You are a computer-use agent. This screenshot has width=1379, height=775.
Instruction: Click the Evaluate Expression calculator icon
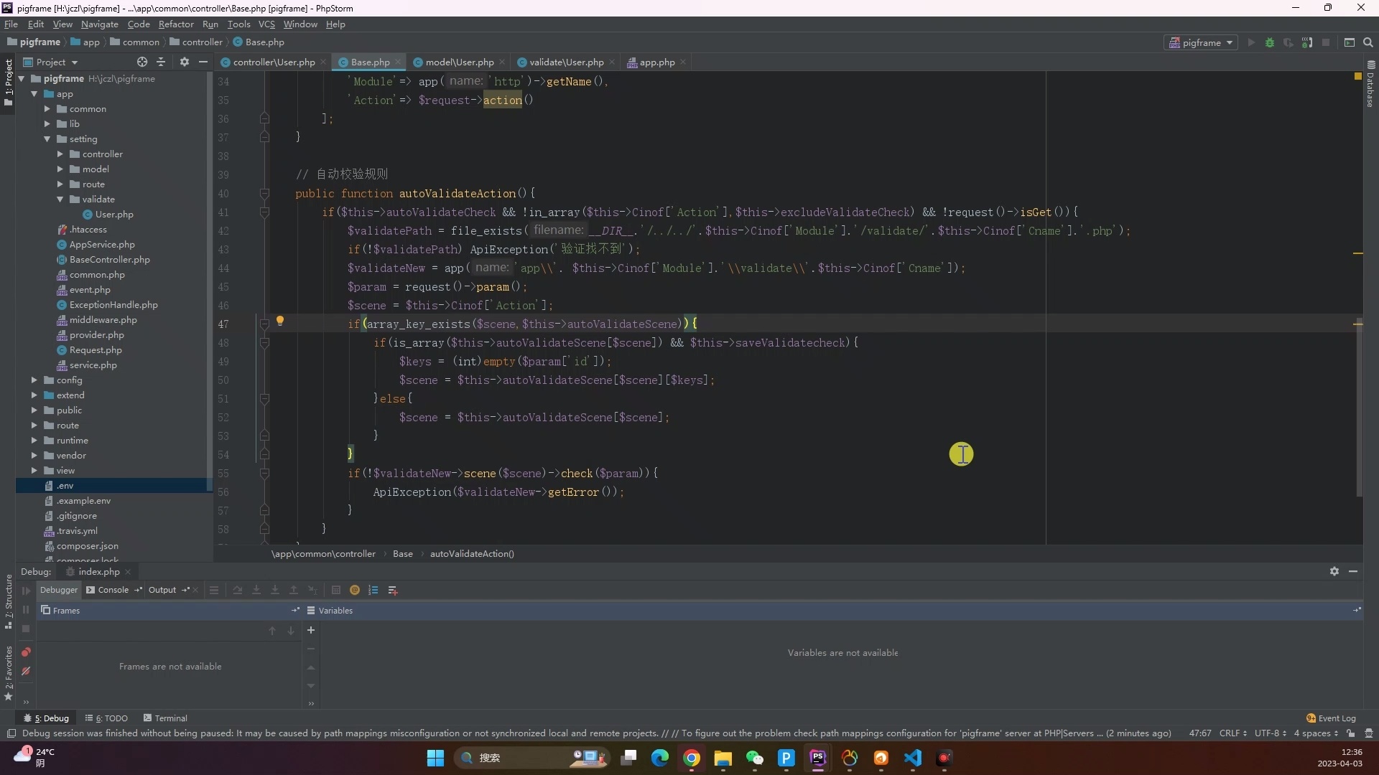pos(336,590)
